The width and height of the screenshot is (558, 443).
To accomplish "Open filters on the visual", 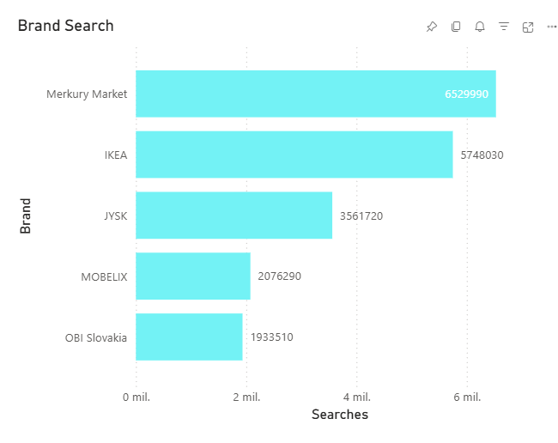I will coord(504,27).
